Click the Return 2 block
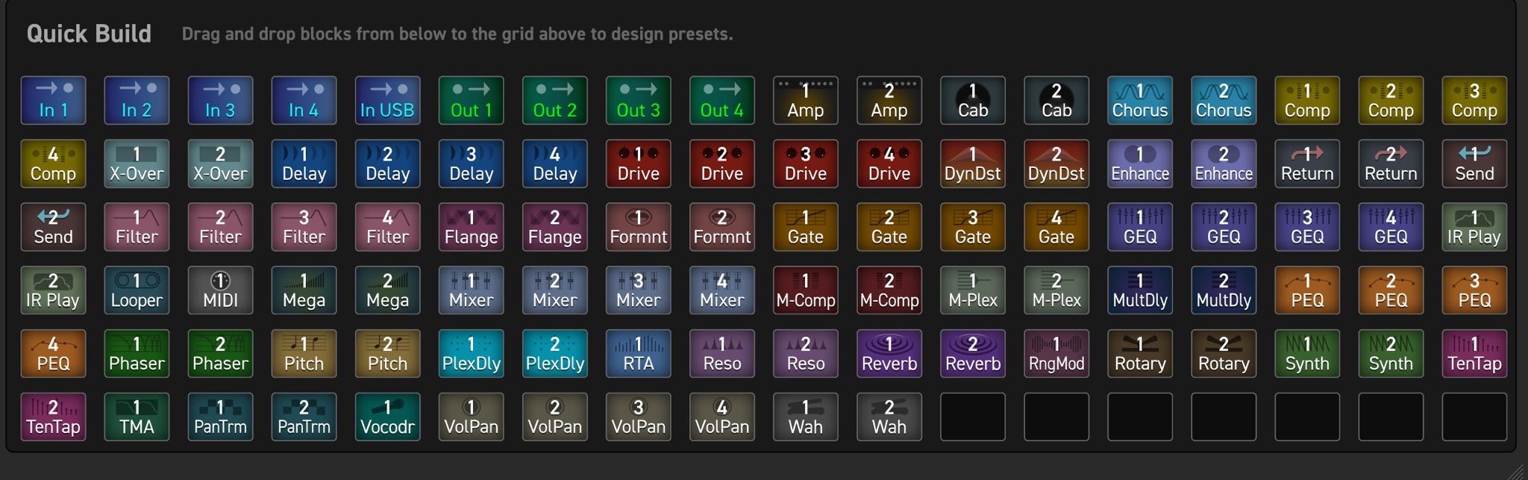Screen dimensions: 1528x480 tap(1390, 163)
